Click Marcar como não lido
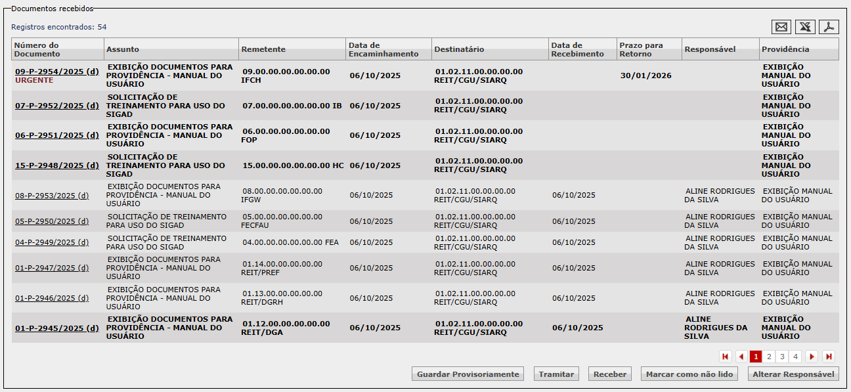Screen dimensions: 851x392 689,374
